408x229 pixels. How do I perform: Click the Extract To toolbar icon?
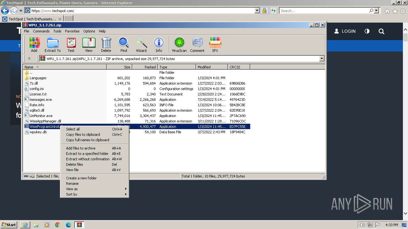(53, 45)
